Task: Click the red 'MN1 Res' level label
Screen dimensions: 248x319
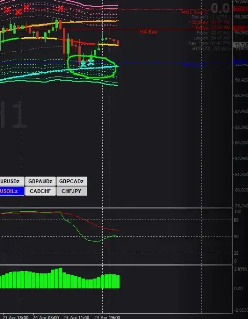Action: coord(194,12)
